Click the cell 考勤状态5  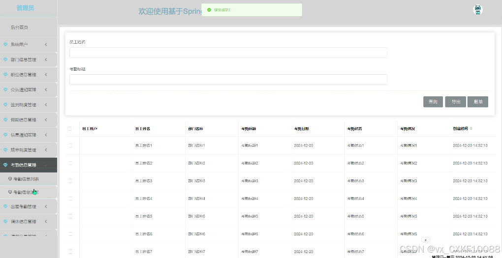pos(356,216)
